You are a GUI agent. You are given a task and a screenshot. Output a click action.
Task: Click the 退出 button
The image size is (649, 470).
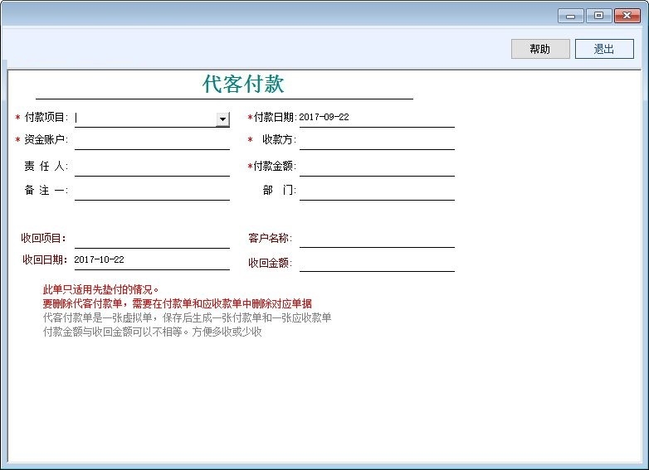pyautogui.click(x=604, y=49)
